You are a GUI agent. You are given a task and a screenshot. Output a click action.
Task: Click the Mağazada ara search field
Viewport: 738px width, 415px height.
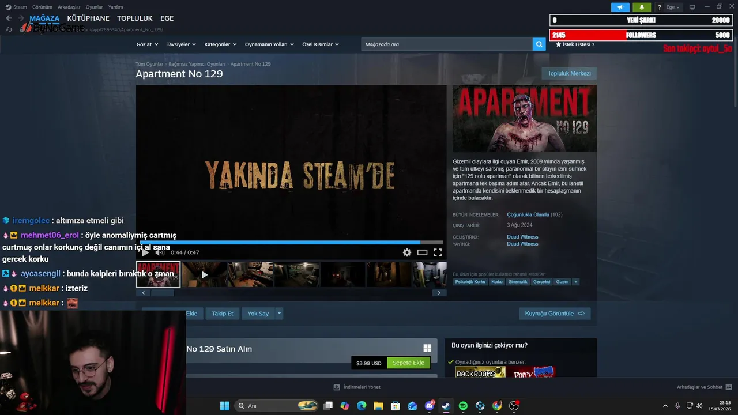pos(447,44)
